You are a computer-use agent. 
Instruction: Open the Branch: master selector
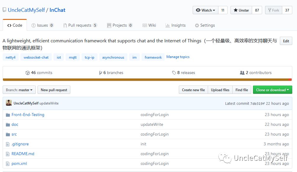[x=19, y=90]
